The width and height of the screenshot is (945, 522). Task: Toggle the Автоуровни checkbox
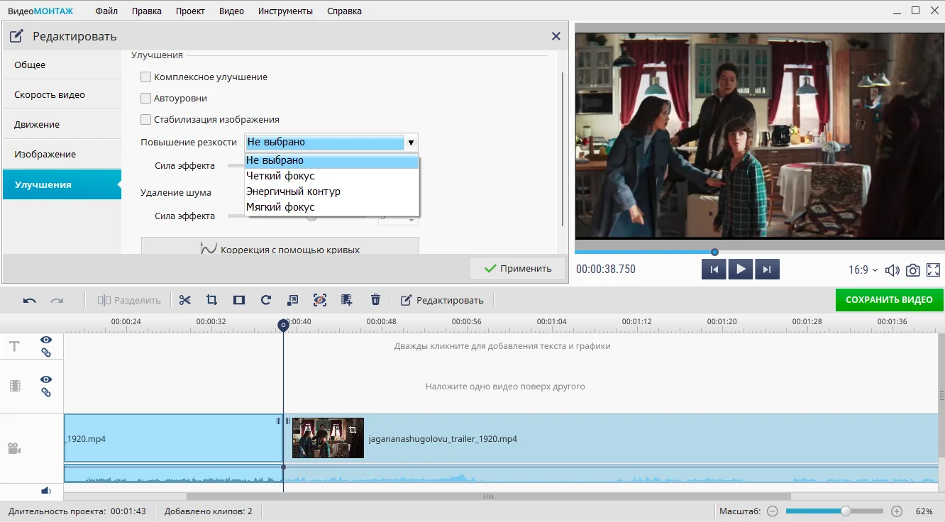(146, 98)
